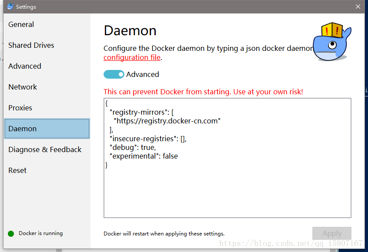Open the Shared Drives section

click(31, 45)
